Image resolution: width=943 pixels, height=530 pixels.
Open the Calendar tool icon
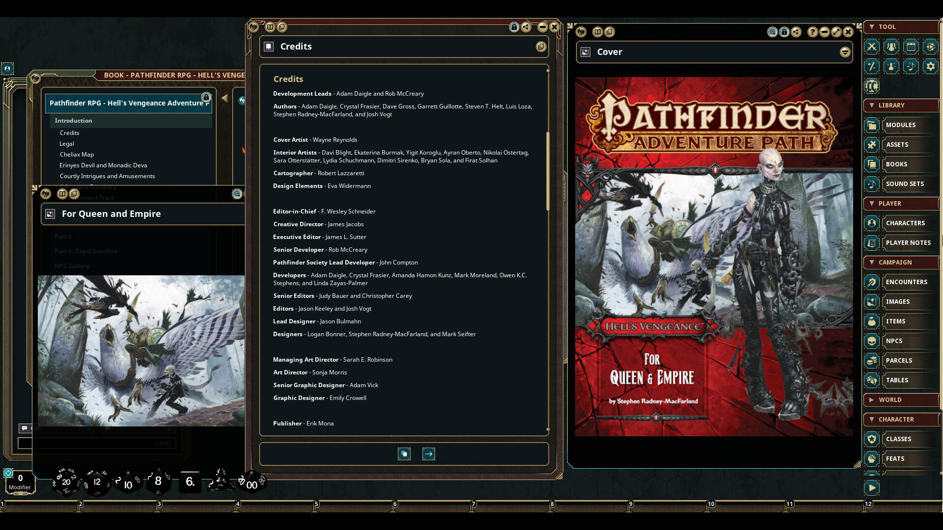[x=911, y=47]
